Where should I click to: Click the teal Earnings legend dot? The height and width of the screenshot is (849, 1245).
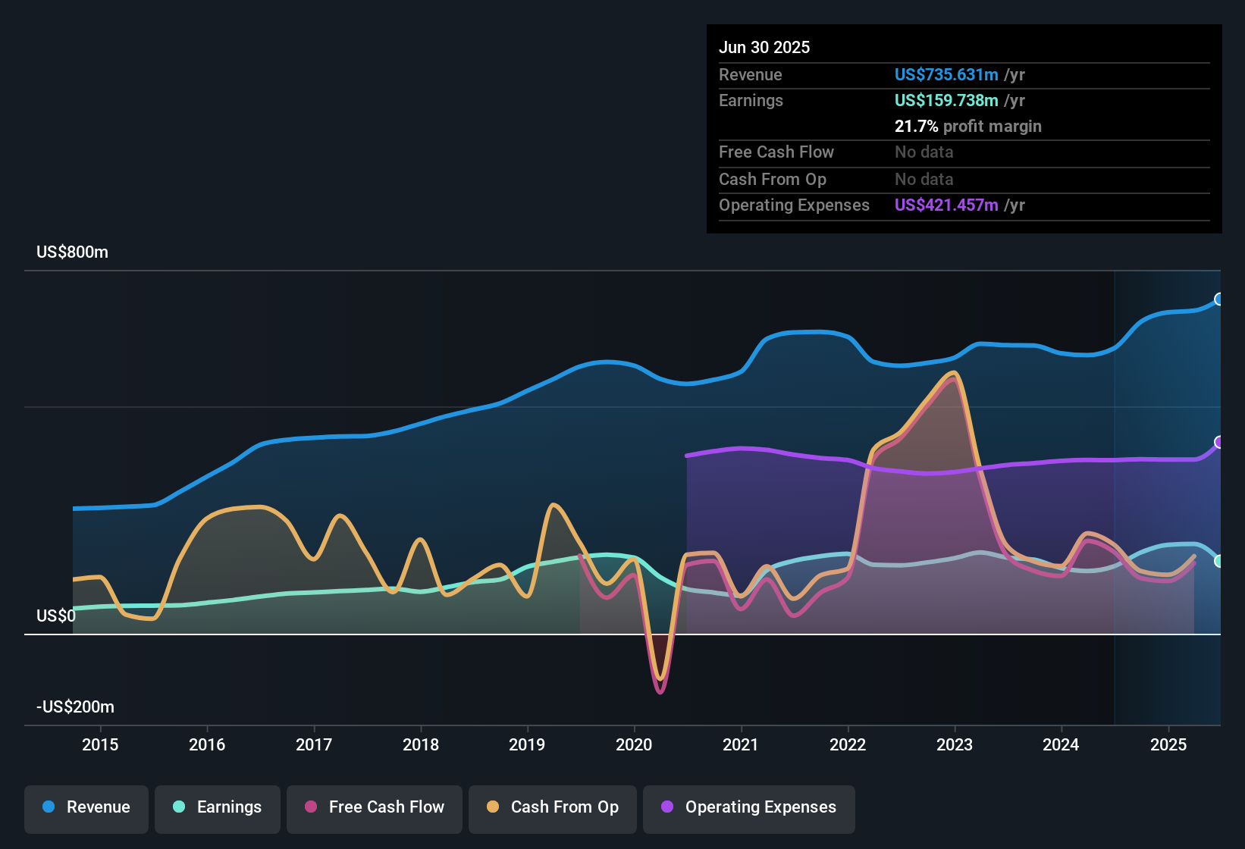point(179,807)
